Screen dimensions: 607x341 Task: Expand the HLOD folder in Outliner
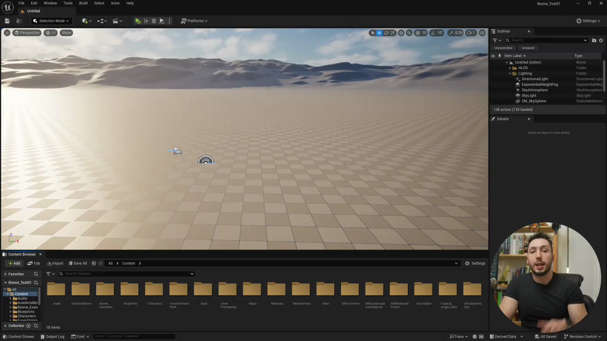pos(510,68)
